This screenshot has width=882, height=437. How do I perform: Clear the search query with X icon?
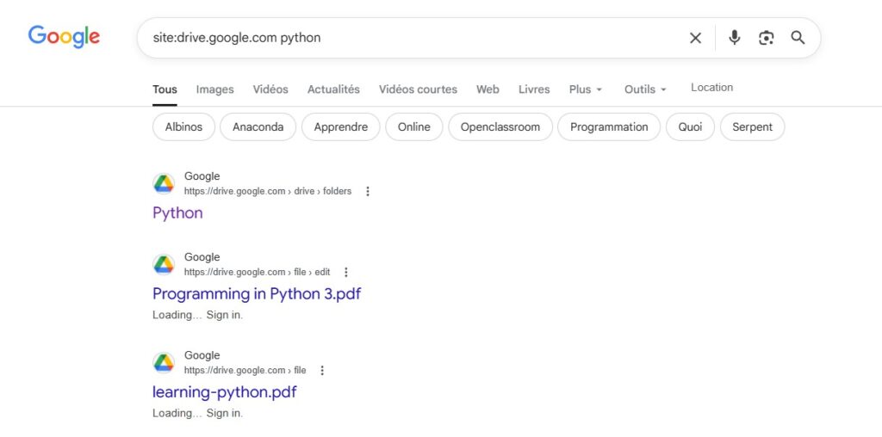tap(695, 38)
